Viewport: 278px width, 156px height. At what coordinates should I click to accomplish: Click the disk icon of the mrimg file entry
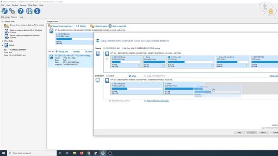(51, 57)
